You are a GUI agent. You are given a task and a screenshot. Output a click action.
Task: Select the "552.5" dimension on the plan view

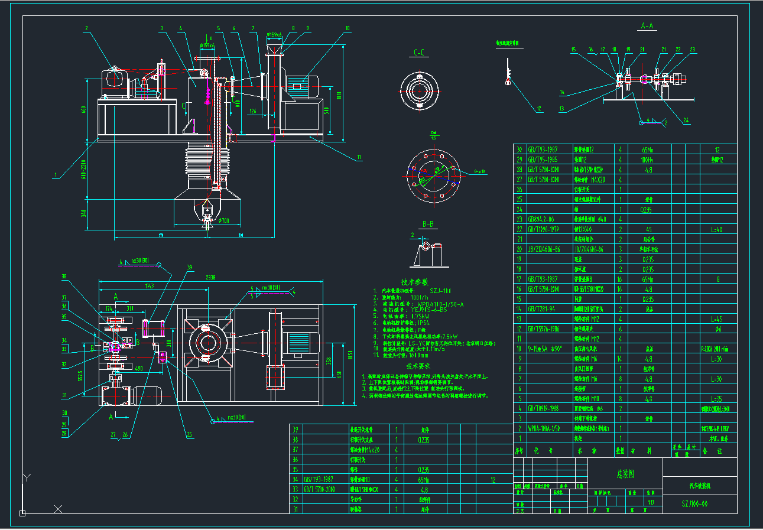click(x=81, y=375)
